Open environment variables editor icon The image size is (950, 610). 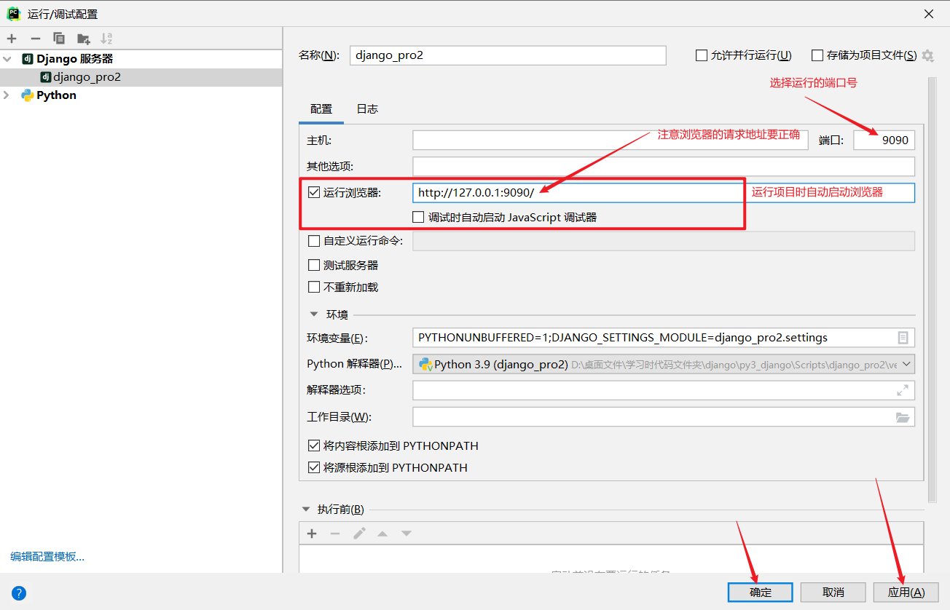point(903,338)
